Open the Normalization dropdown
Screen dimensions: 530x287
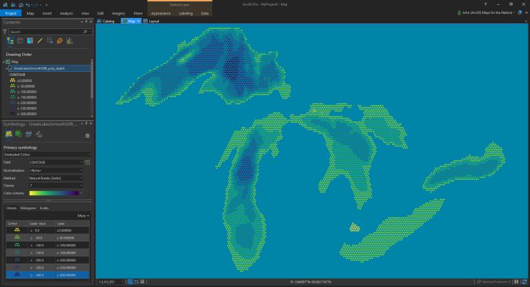click(56, 170)
